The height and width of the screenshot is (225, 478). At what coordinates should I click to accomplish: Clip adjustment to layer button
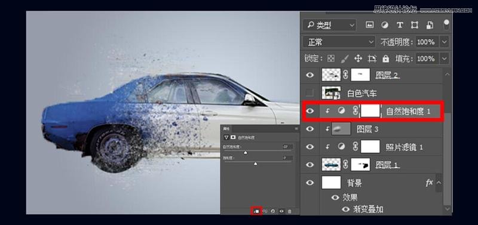257,211
